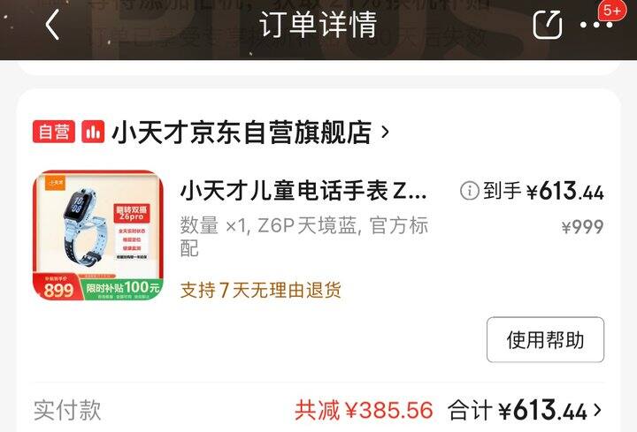Viewport: 637px width, 432px height.
Task: Tap the 5+ notification badge
Action: (x=612, y=10)
